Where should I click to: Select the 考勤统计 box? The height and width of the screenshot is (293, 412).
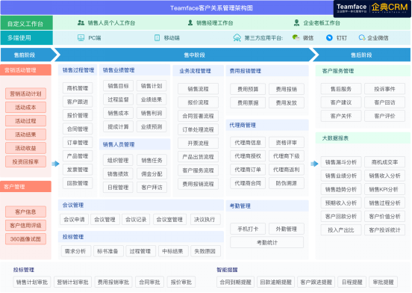coord(267,242)
